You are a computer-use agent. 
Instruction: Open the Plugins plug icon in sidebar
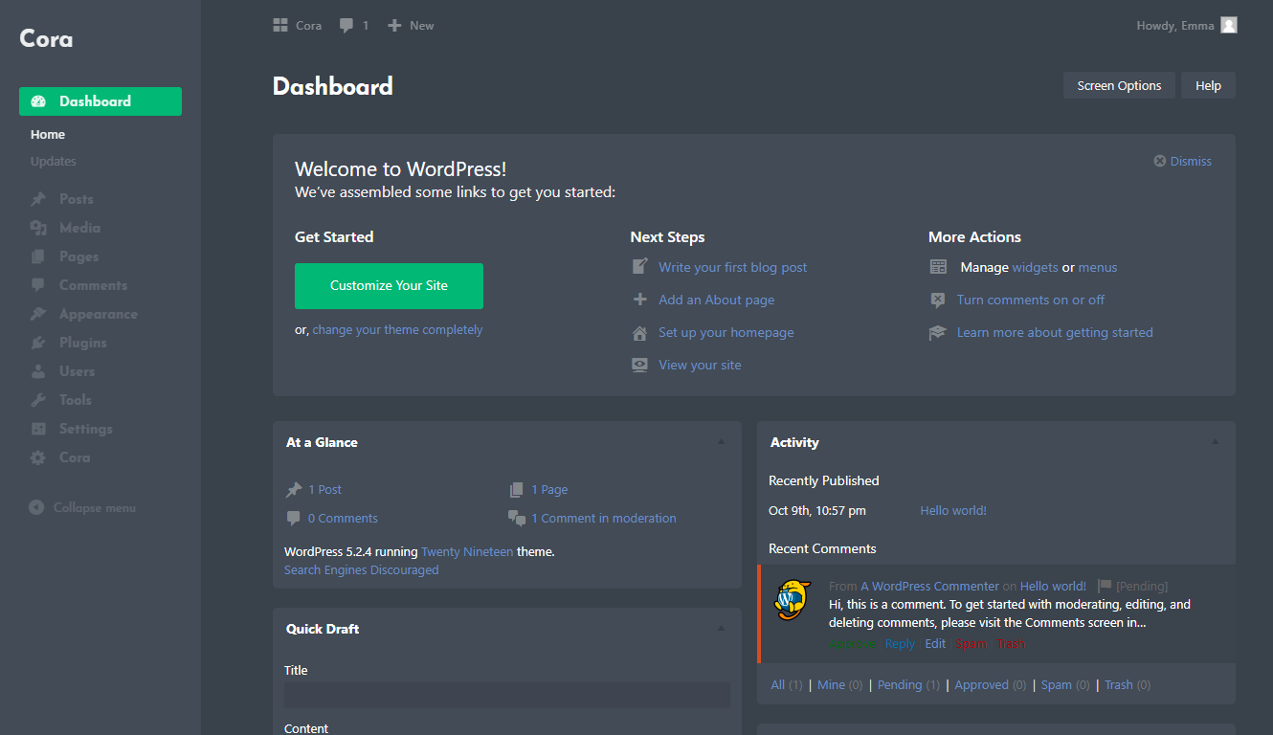[x=38, y=343]
